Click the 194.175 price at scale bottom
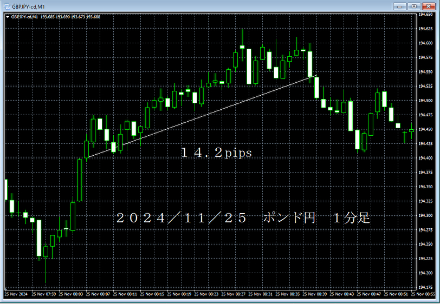 [x=425, y=287]
